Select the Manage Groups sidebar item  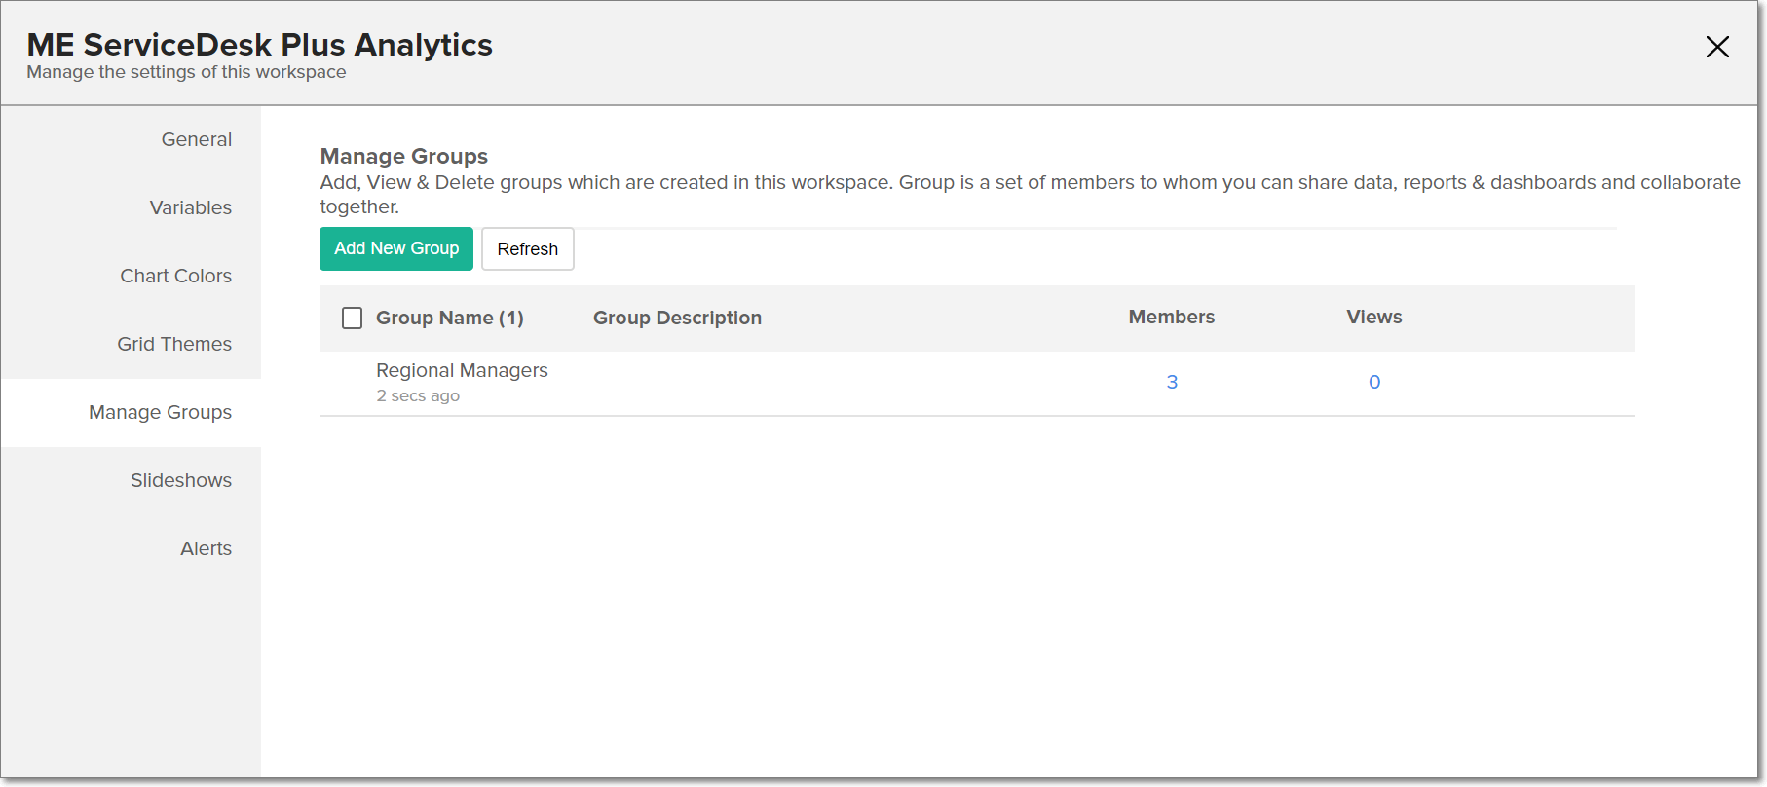tap(160, 412)
